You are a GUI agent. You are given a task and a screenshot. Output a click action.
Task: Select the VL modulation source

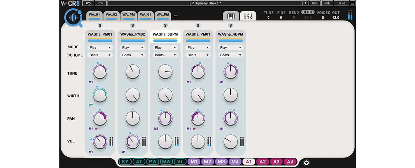[x=179, y=161]
